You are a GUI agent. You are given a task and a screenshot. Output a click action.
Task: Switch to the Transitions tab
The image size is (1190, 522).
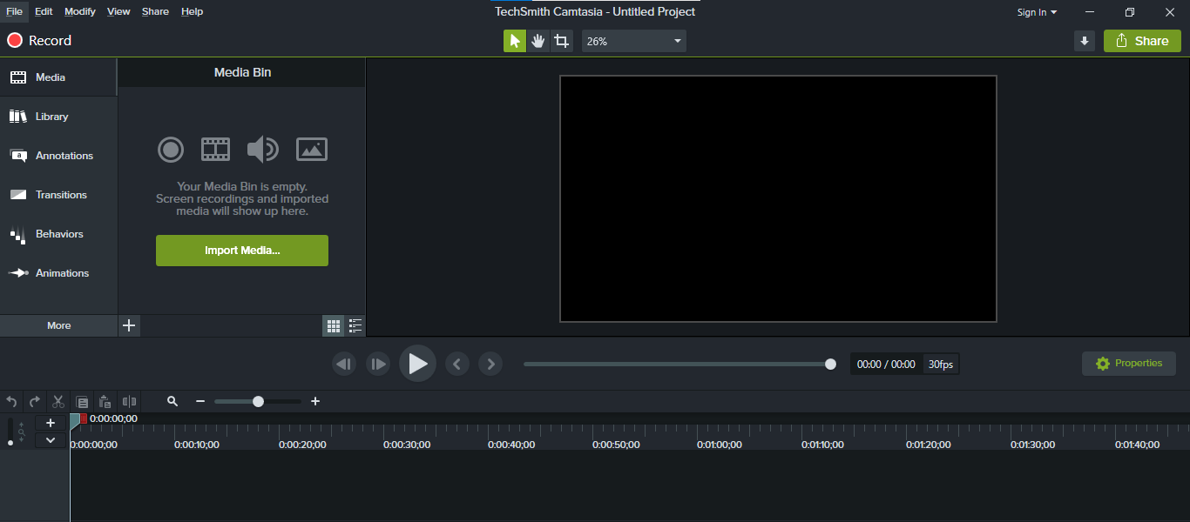pyautogui.click(x=58, y=195)
